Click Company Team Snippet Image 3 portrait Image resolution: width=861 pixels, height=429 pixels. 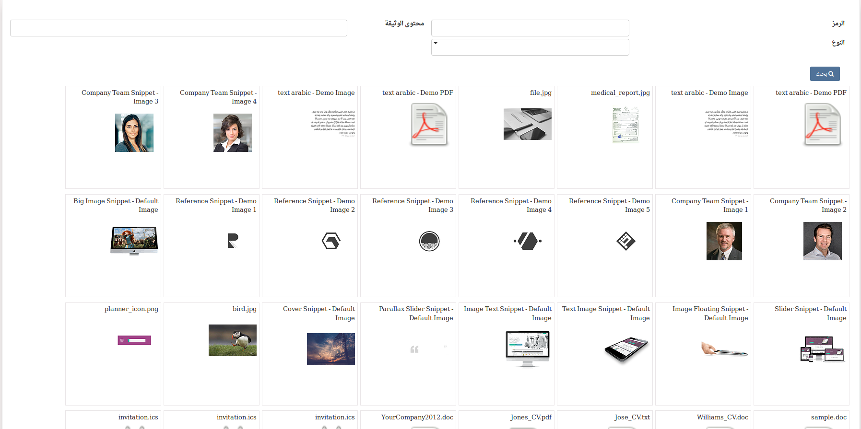[134, 133]
